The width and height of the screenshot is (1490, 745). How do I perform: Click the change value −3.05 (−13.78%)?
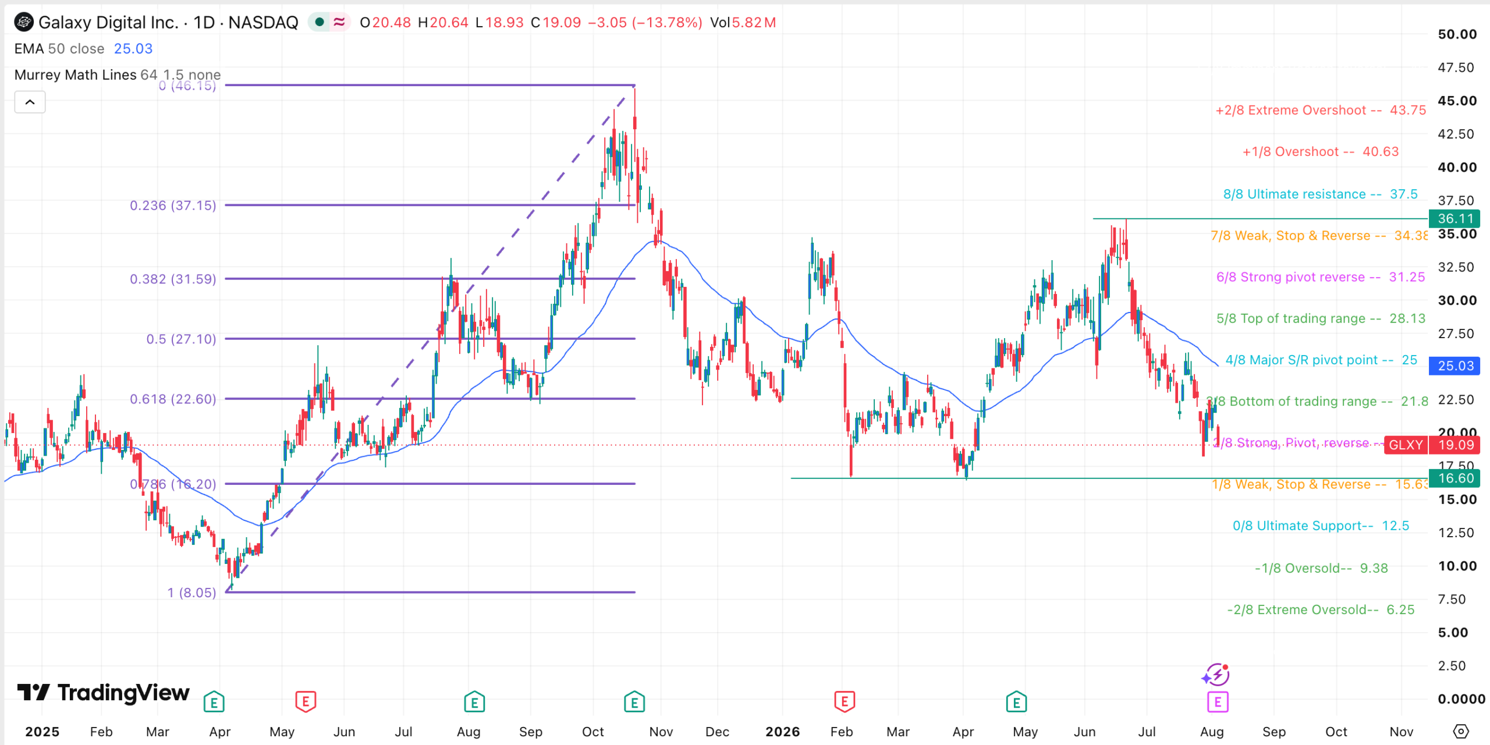tap(645, 23)
